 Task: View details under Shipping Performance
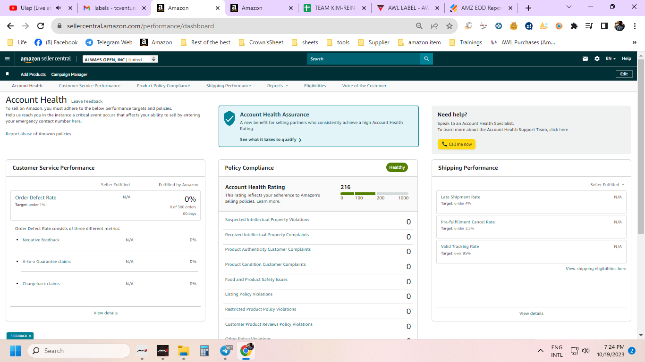(531, 313)
